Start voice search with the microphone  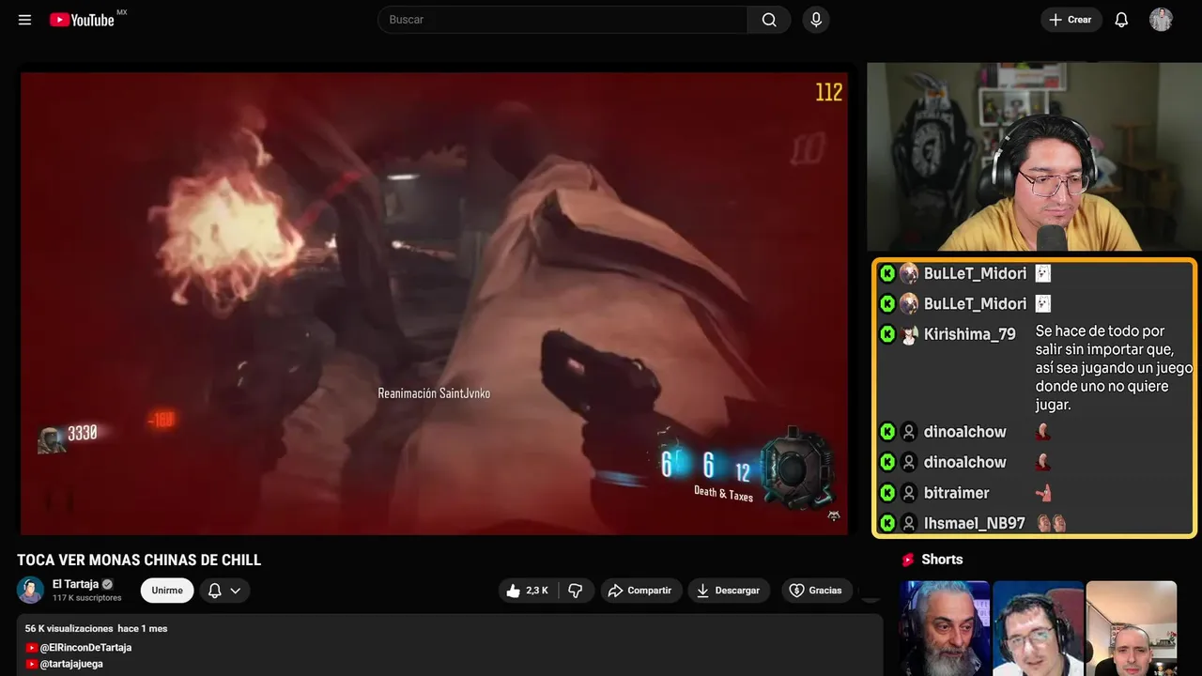click(x=815, y=20)
